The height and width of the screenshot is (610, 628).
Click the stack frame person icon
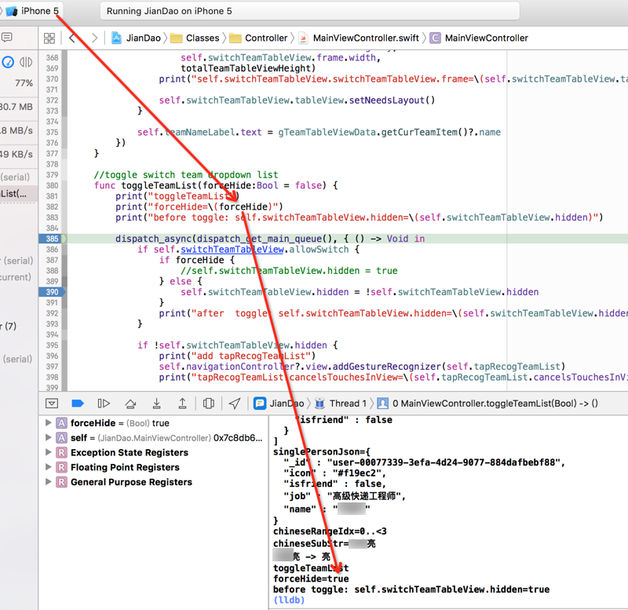click(x=382, y=404)
